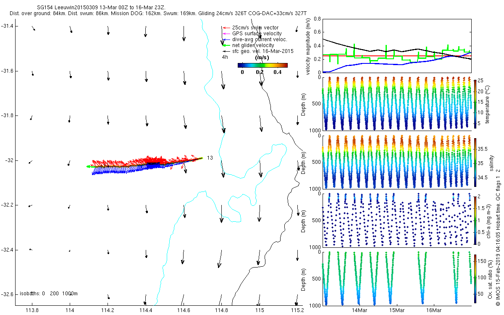The image size is (504, 315).
Task: Click the 'salinity' colorbar label
Action: (491, 163)
